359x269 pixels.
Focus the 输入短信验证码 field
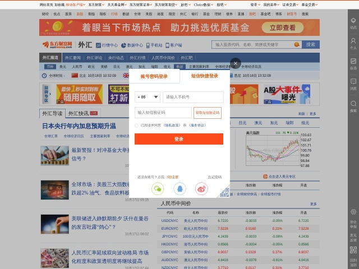pyautogui.click(x=163, y=113)
